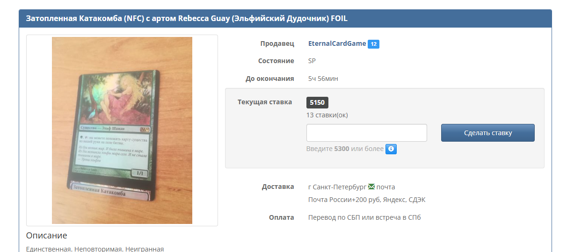Click the auction title Затопленная Катакомба header
567x252 pixels.
pos(187,19)
